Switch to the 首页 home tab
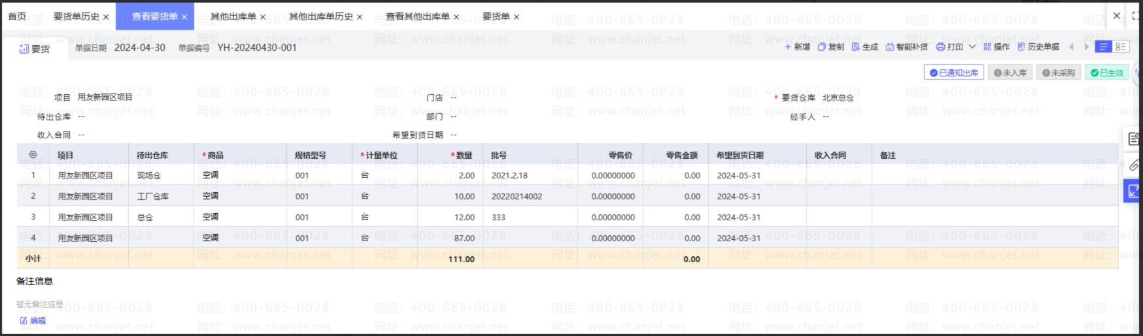The height and width of the screenshot is (336, 1143). tap(17, 16)
